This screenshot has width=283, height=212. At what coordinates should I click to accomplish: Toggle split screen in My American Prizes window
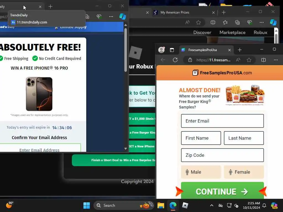(x=213, y=22)
